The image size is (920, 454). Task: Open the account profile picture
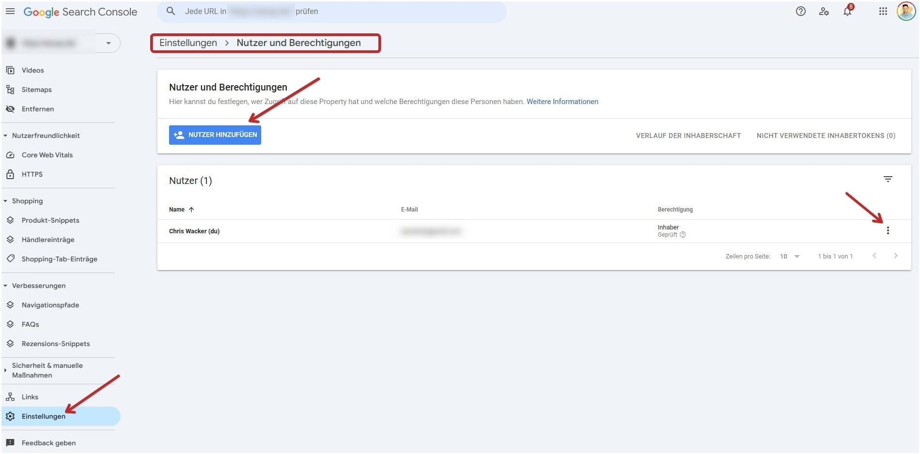(905, 12)
